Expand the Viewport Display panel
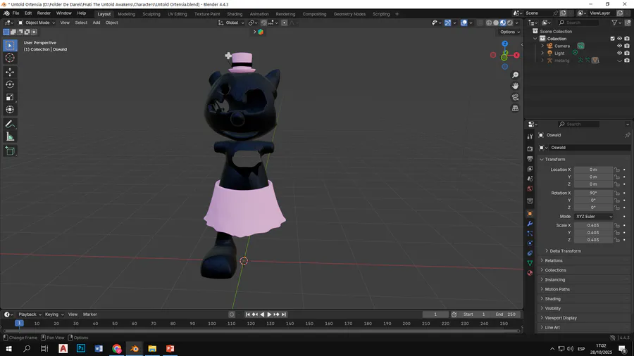This screenshot has height=356, width=634. tap(561, 318)
